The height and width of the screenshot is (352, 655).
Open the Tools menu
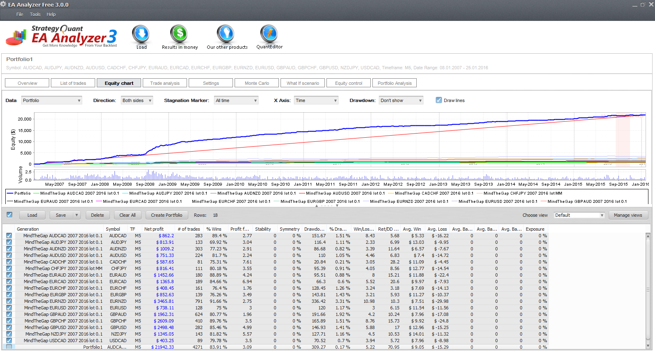(x=35, y=14)
